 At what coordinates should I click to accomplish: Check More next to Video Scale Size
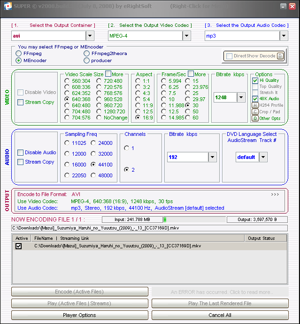108,73
